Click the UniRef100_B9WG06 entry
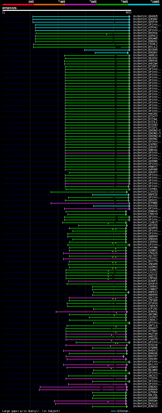The image size is (162, 413). point(145,211)
